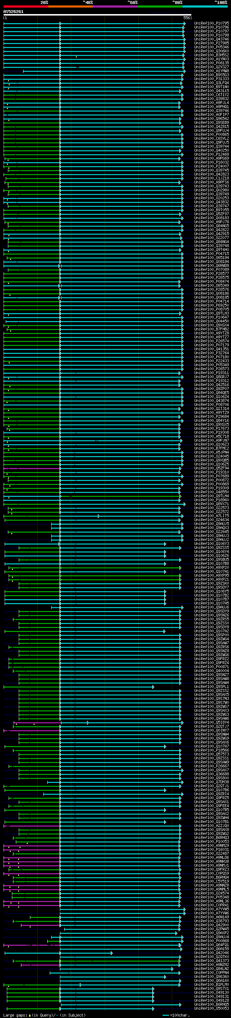Select the UniRef100_B1PLM0 label
Screen dimensions: 231x1018
[x=212, y=984]
